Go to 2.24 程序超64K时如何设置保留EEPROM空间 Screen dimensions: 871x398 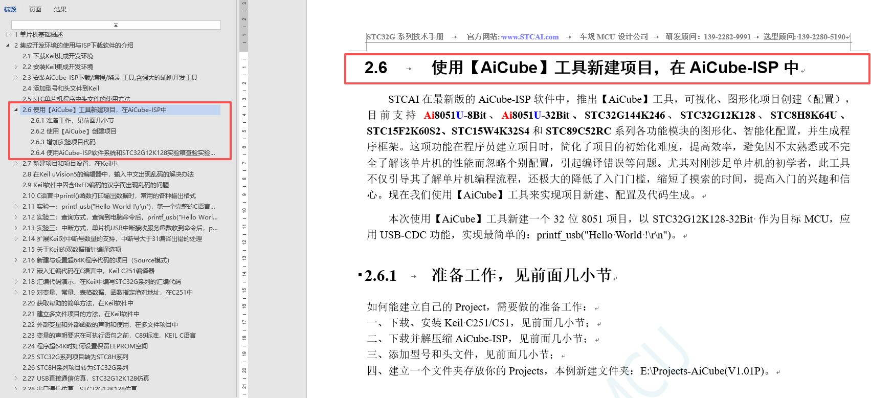(85, 346)
